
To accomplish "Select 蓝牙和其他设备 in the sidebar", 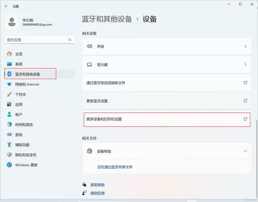I will pyautogui.click(x=40, y=74).
